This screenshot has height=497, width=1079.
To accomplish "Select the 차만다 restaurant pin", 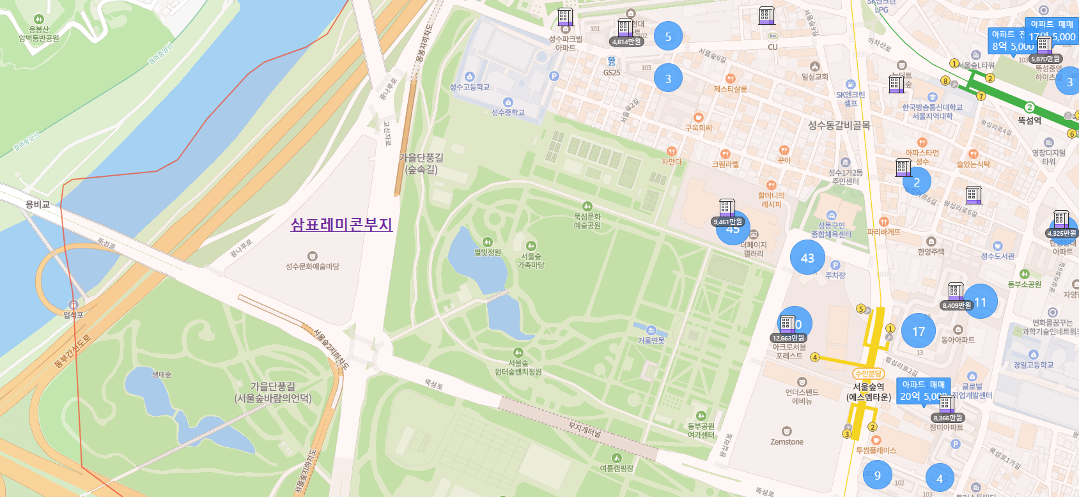I will pos(671,151).
